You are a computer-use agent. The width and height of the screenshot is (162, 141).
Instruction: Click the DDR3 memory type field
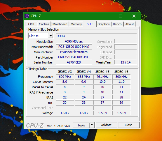(96, 36)
